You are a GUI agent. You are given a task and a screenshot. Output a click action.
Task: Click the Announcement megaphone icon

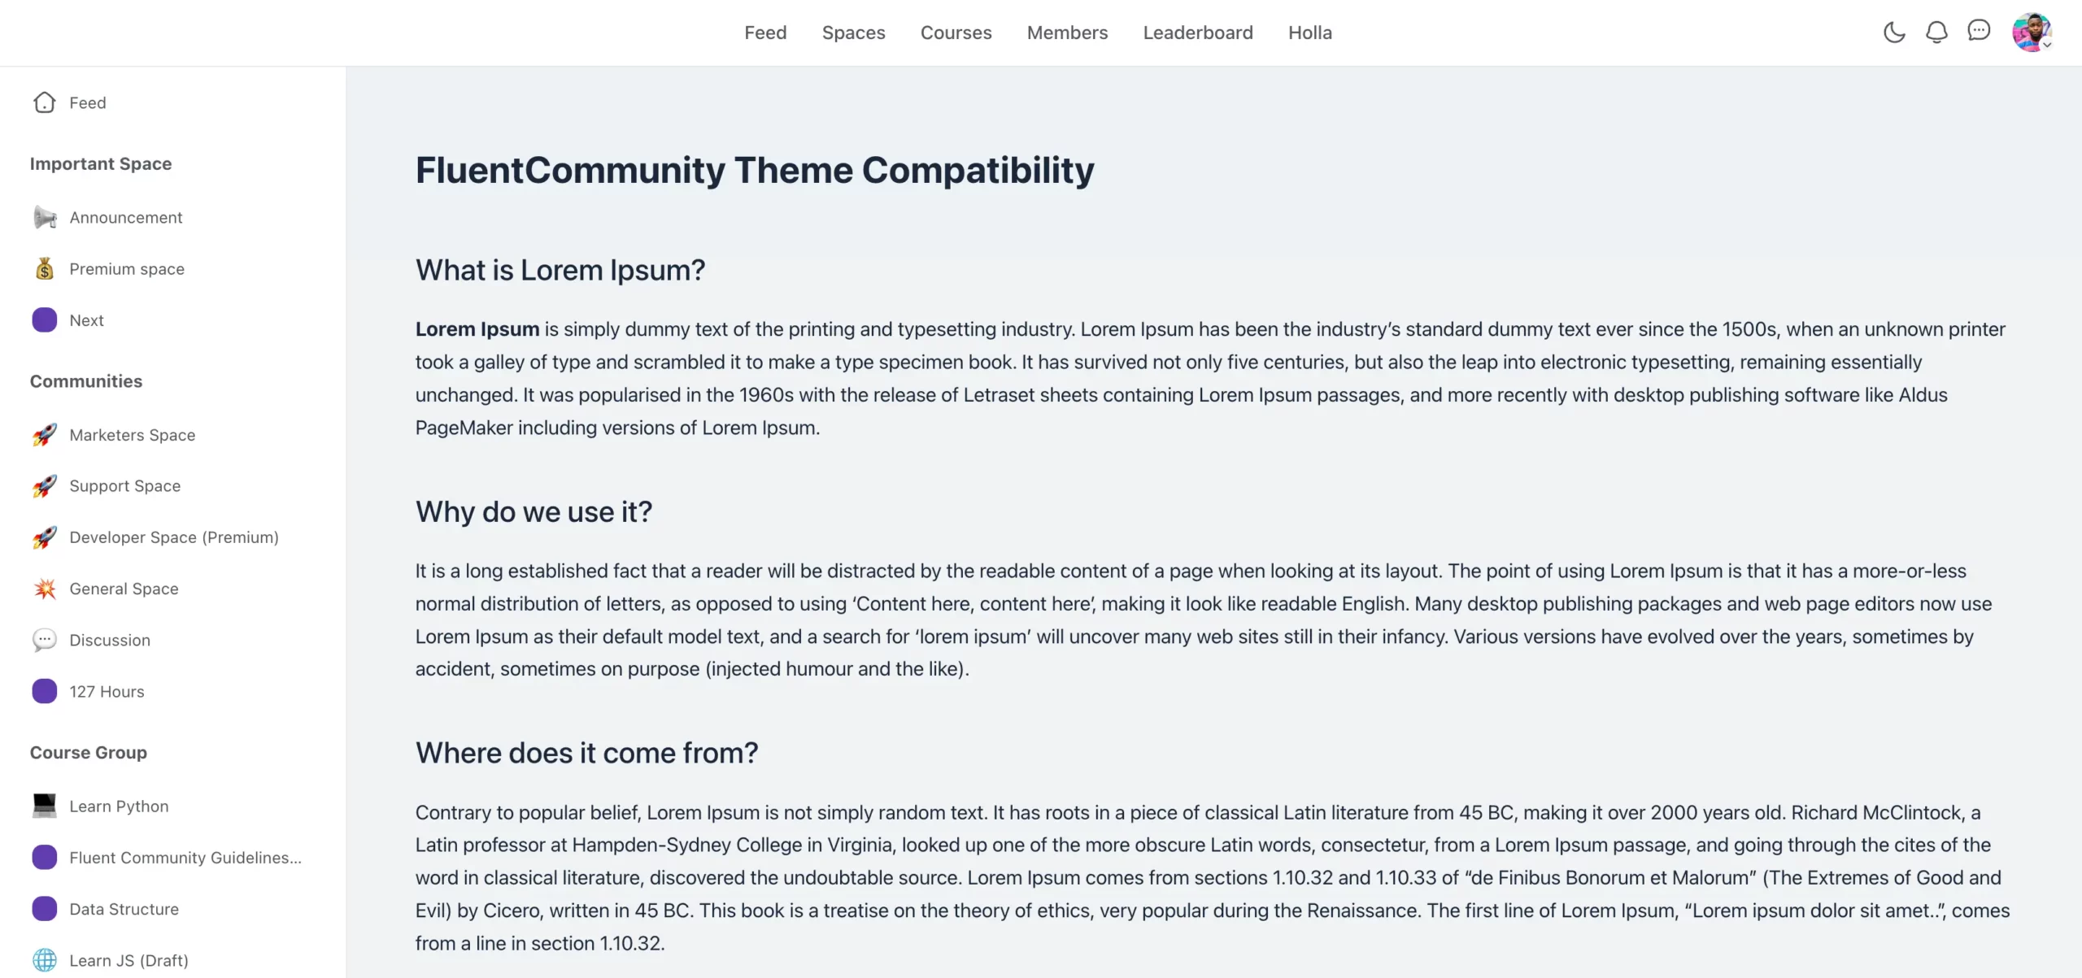(45, 217)
